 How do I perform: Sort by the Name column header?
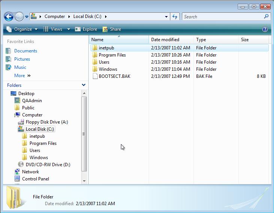point(119,39)
